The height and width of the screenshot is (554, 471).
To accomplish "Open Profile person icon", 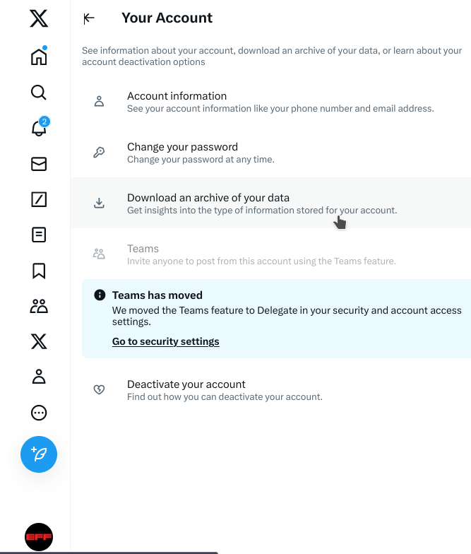I will (39, 377).
